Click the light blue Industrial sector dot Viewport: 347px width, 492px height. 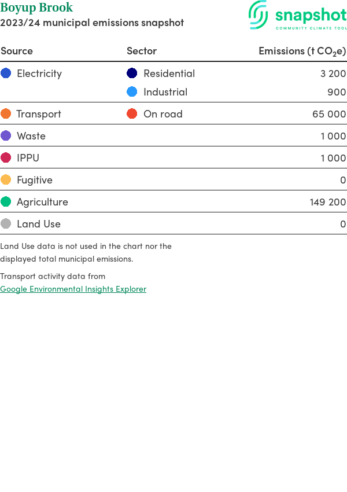[x=132, y=92]
